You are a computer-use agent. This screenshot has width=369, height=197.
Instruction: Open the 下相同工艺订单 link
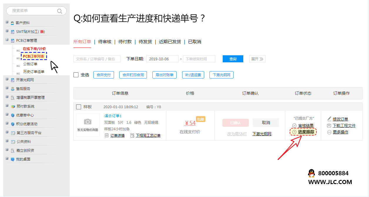[x=148, y=136]
